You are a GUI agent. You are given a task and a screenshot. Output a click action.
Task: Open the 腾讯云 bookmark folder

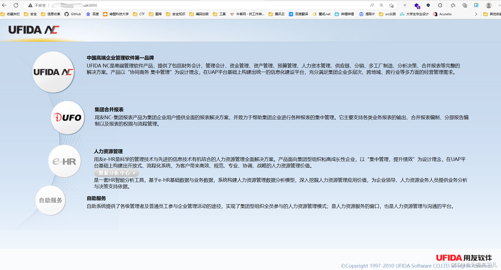coord(277,14)
